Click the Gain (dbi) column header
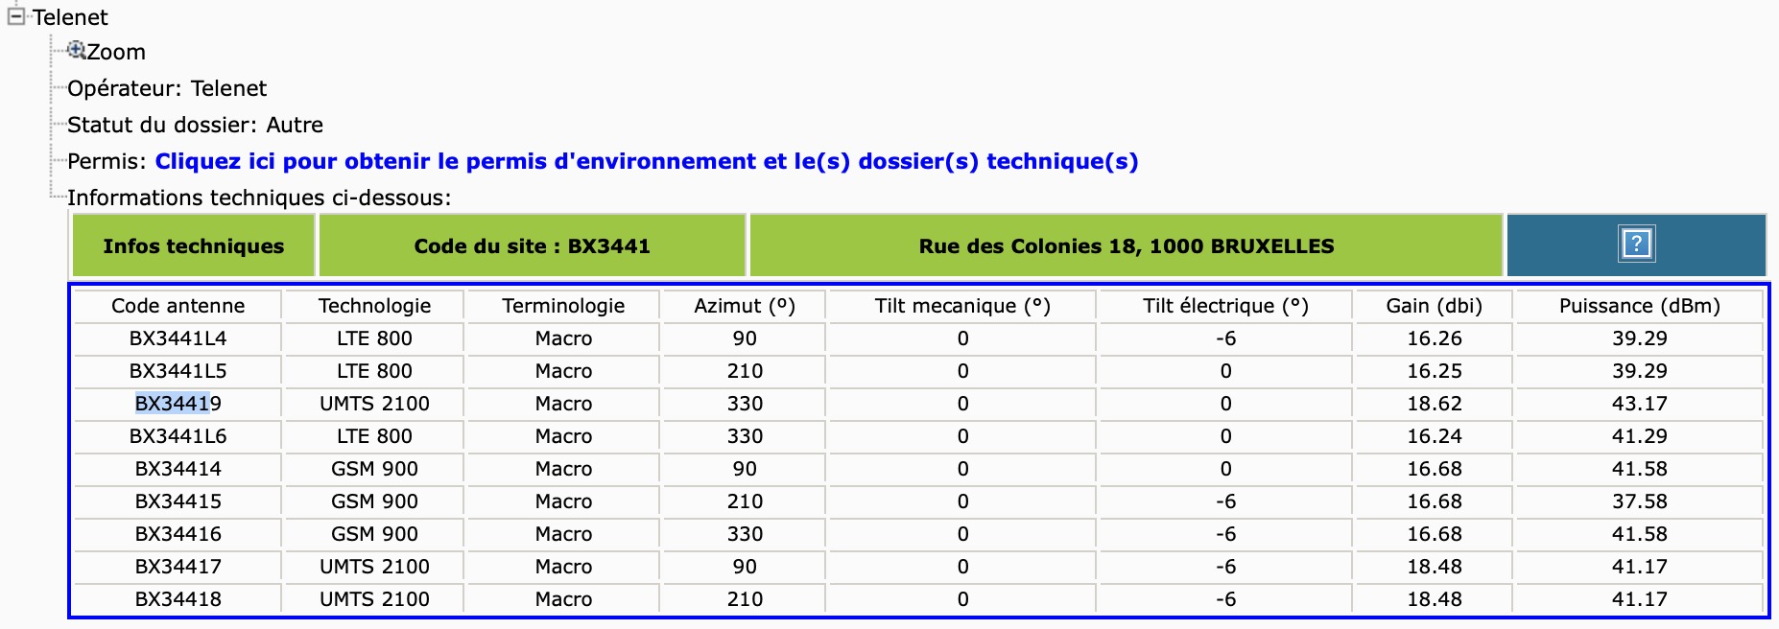The image size is (1779, 629). tap(1435, 306)
